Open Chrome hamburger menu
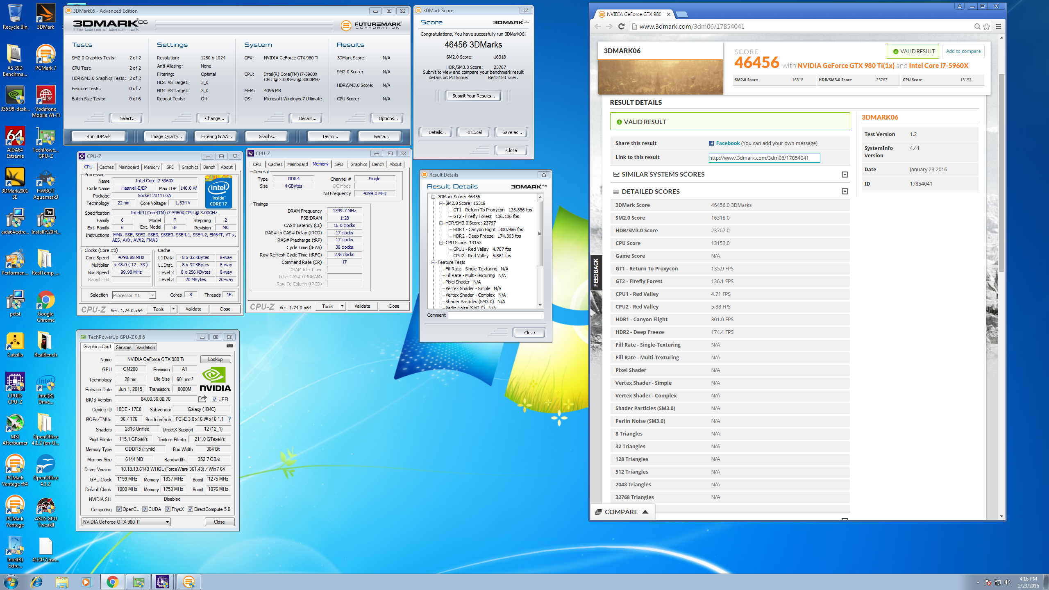Screen dimensions: 1049x590 point(998,26)
